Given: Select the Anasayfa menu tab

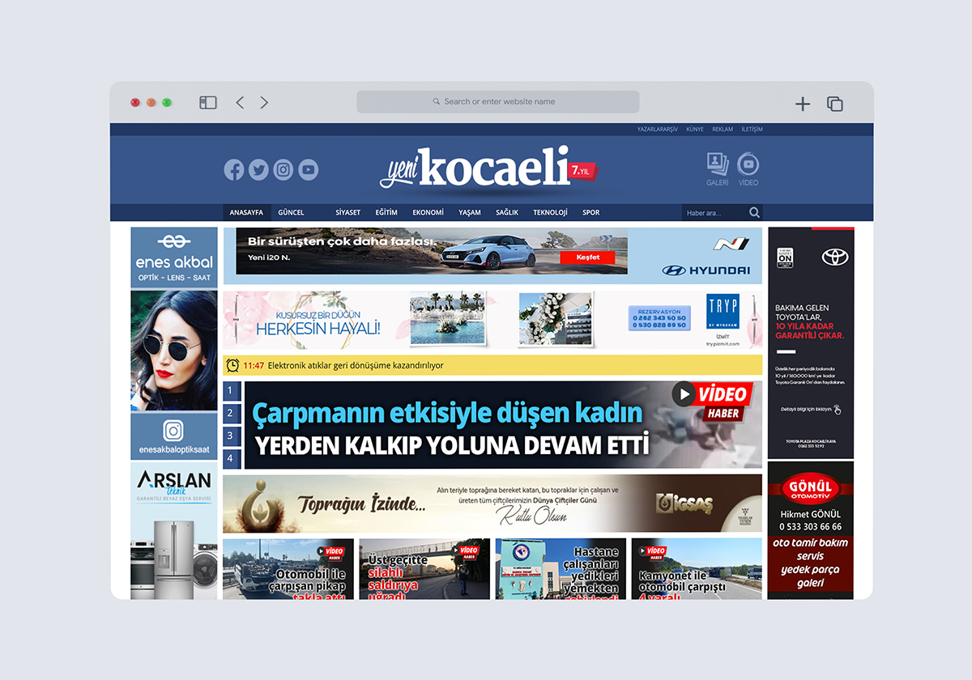Looking at the screenshot, I should [246, 213].
